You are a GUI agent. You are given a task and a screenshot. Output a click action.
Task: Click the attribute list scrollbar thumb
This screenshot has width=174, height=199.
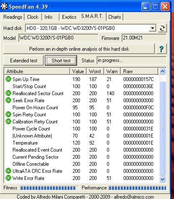tap(162, 128)
